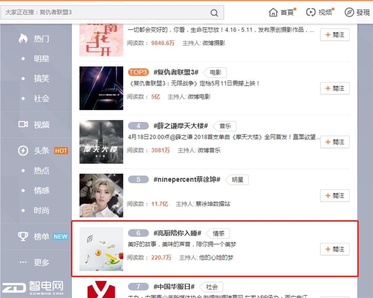Follow the 薛之谦摩天大楼 topic

[x=335, y=142]
